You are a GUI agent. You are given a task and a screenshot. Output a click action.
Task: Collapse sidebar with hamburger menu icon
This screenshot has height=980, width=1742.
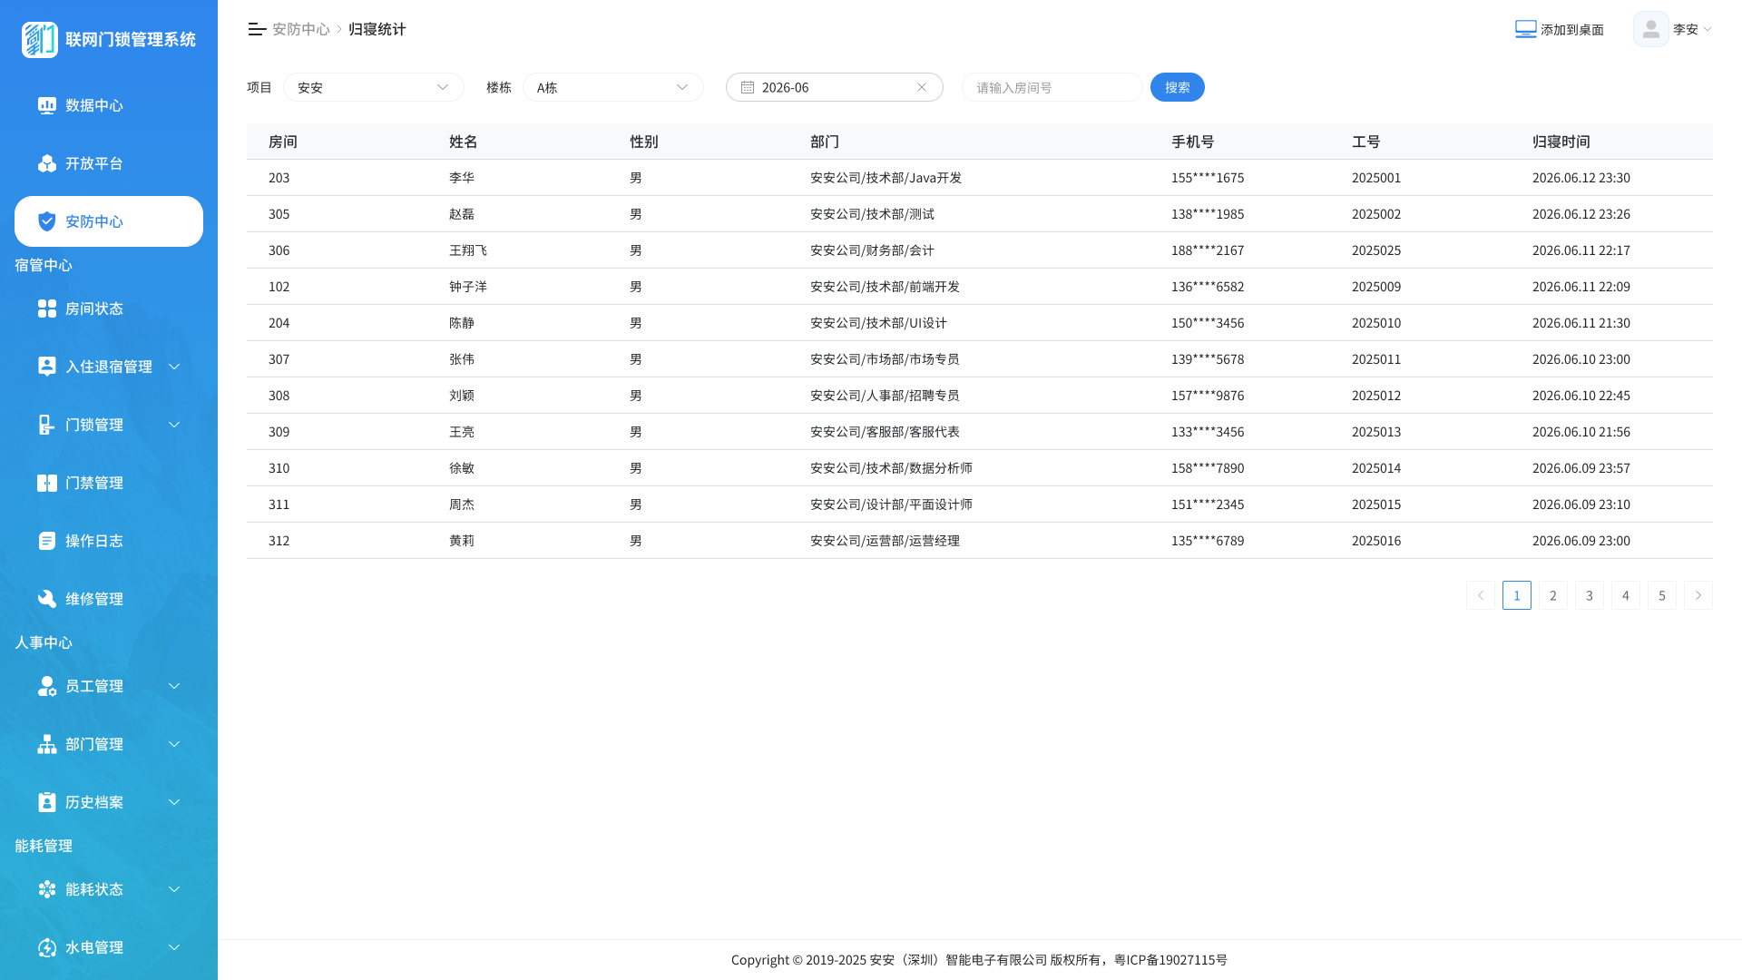pos(257,29)
